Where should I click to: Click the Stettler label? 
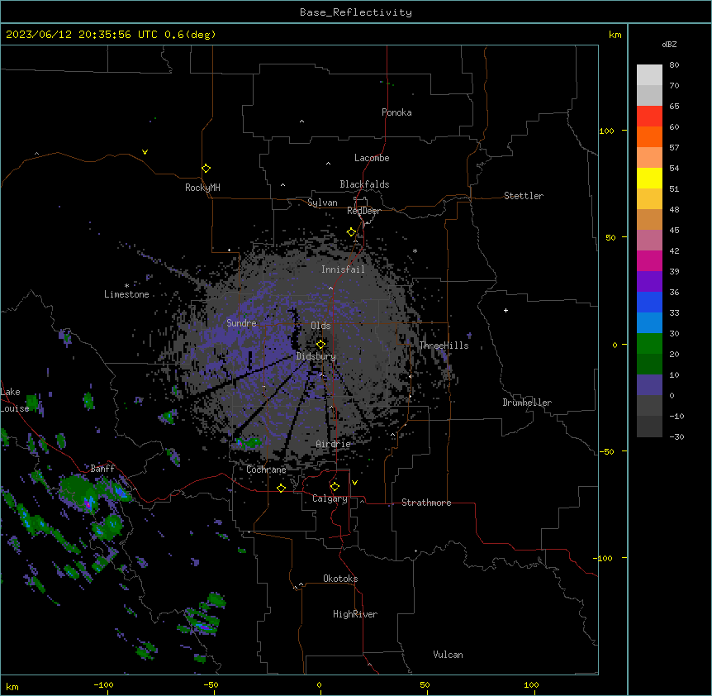[x=524, y=196]
